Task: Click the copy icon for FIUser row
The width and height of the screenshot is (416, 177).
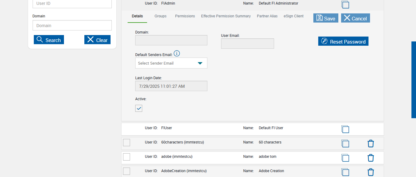Action: coord(345,129)
